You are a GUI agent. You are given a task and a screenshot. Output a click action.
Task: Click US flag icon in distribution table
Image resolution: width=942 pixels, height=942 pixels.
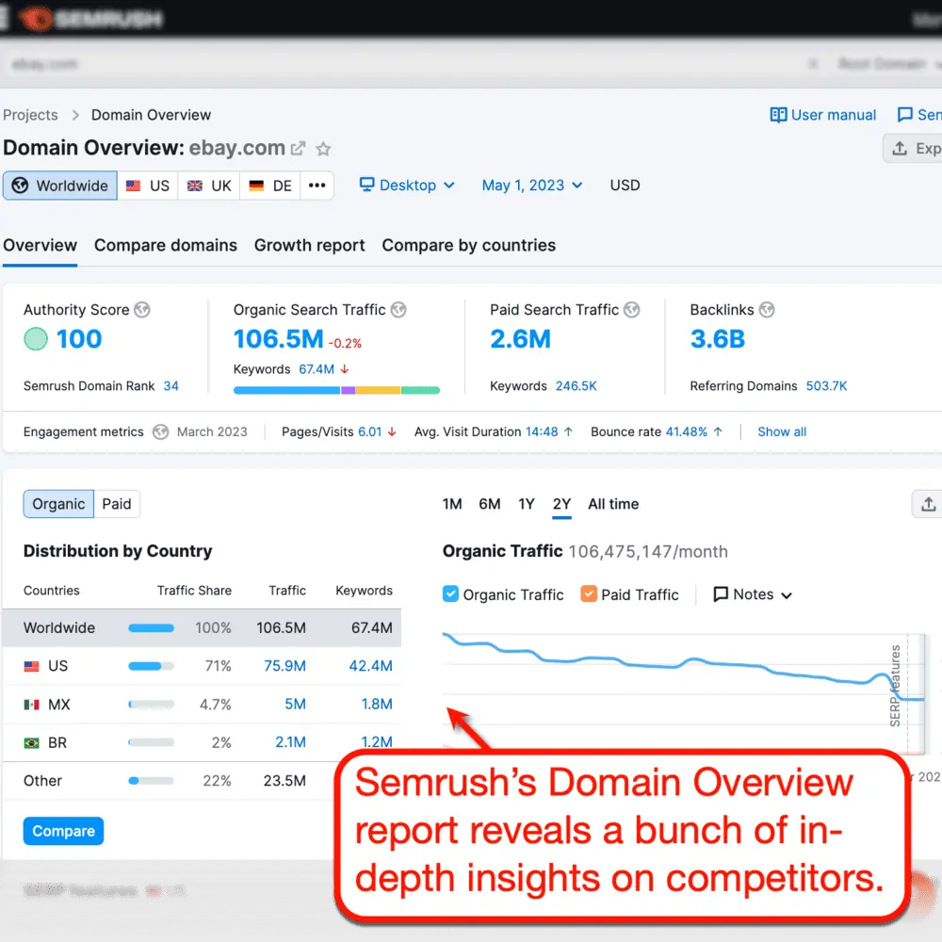(31, 666)
